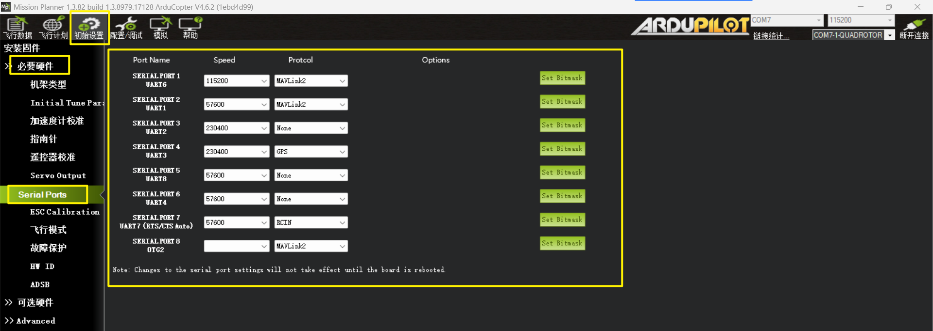Expand the 可选硬件 optional hardware section
This screenshot has height=331, width=933.
click(x=35, y=302)
